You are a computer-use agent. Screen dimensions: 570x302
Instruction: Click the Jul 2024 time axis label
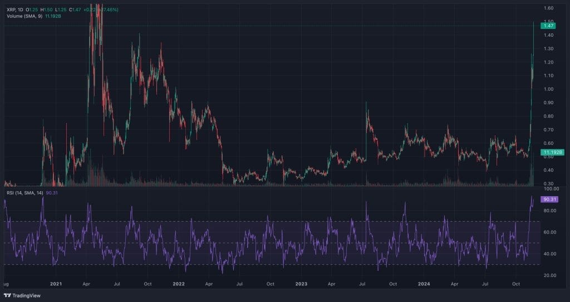click(x=485, y=284)
